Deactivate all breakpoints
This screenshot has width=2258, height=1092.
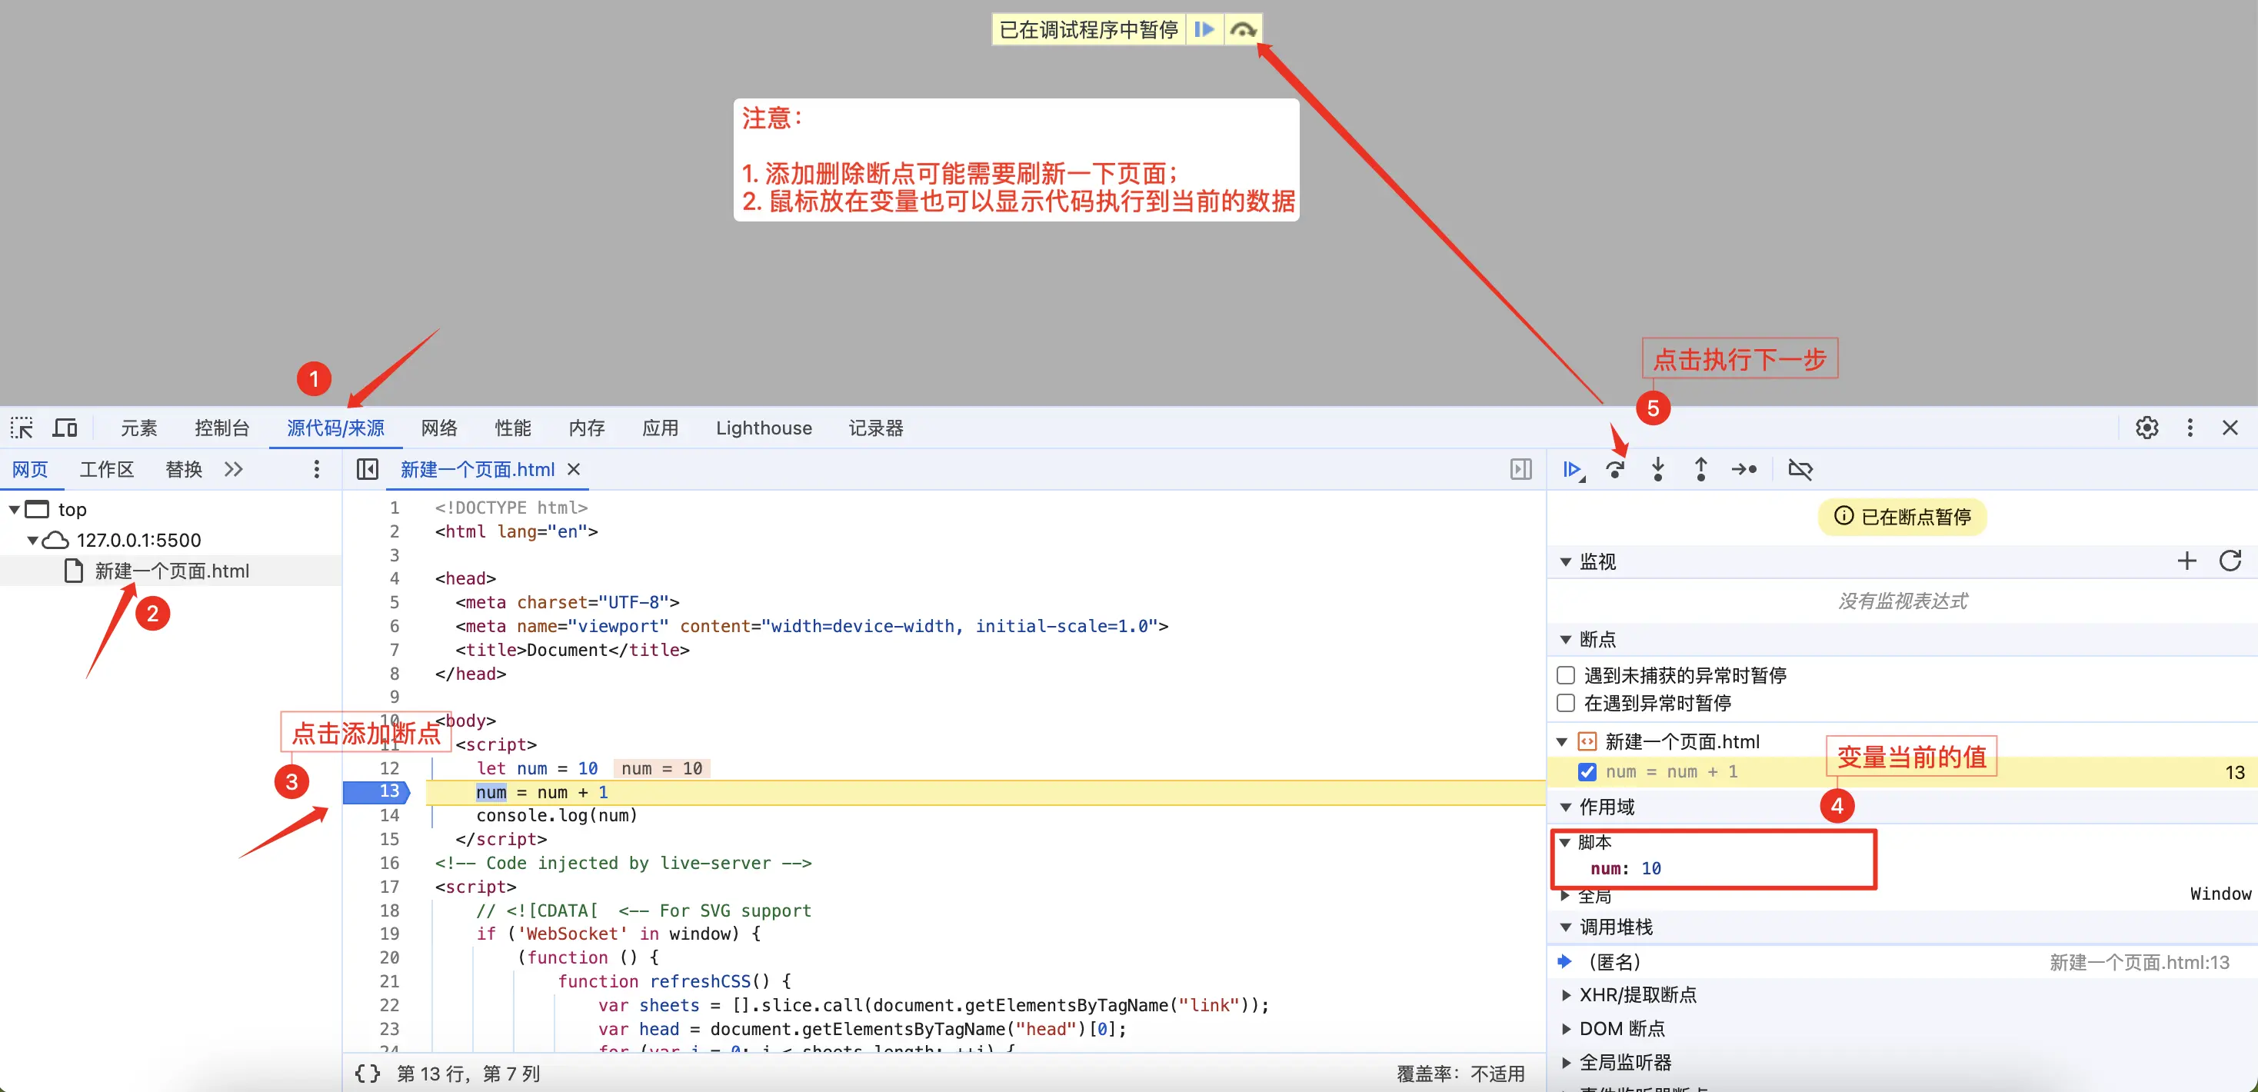tap(1800, 470)
